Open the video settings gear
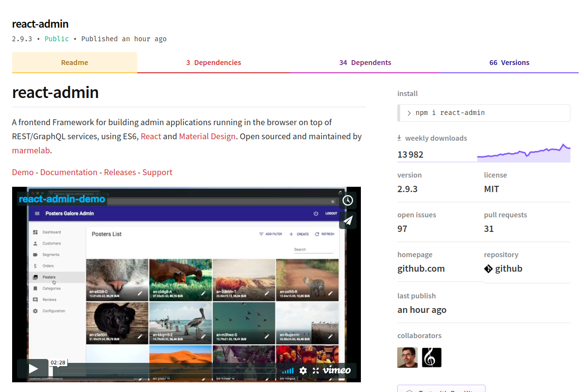 [303, 371]
